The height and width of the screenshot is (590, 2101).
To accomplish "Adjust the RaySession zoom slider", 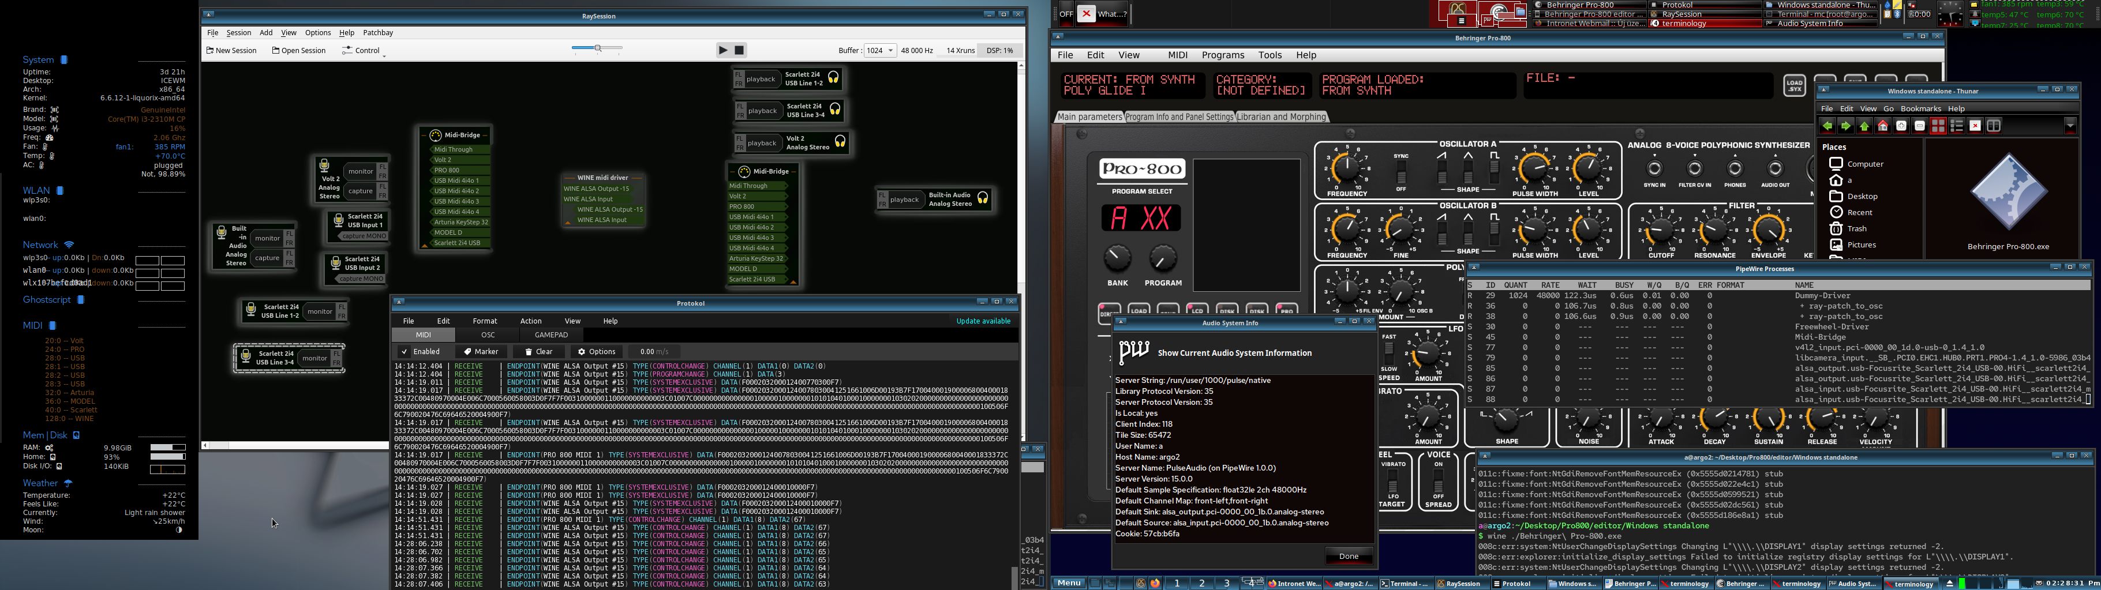I will click(597, 49).
